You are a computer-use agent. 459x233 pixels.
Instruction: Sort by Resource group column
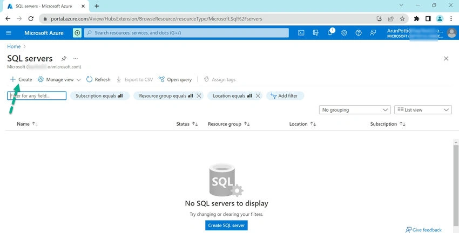click(x=228, y=124)
